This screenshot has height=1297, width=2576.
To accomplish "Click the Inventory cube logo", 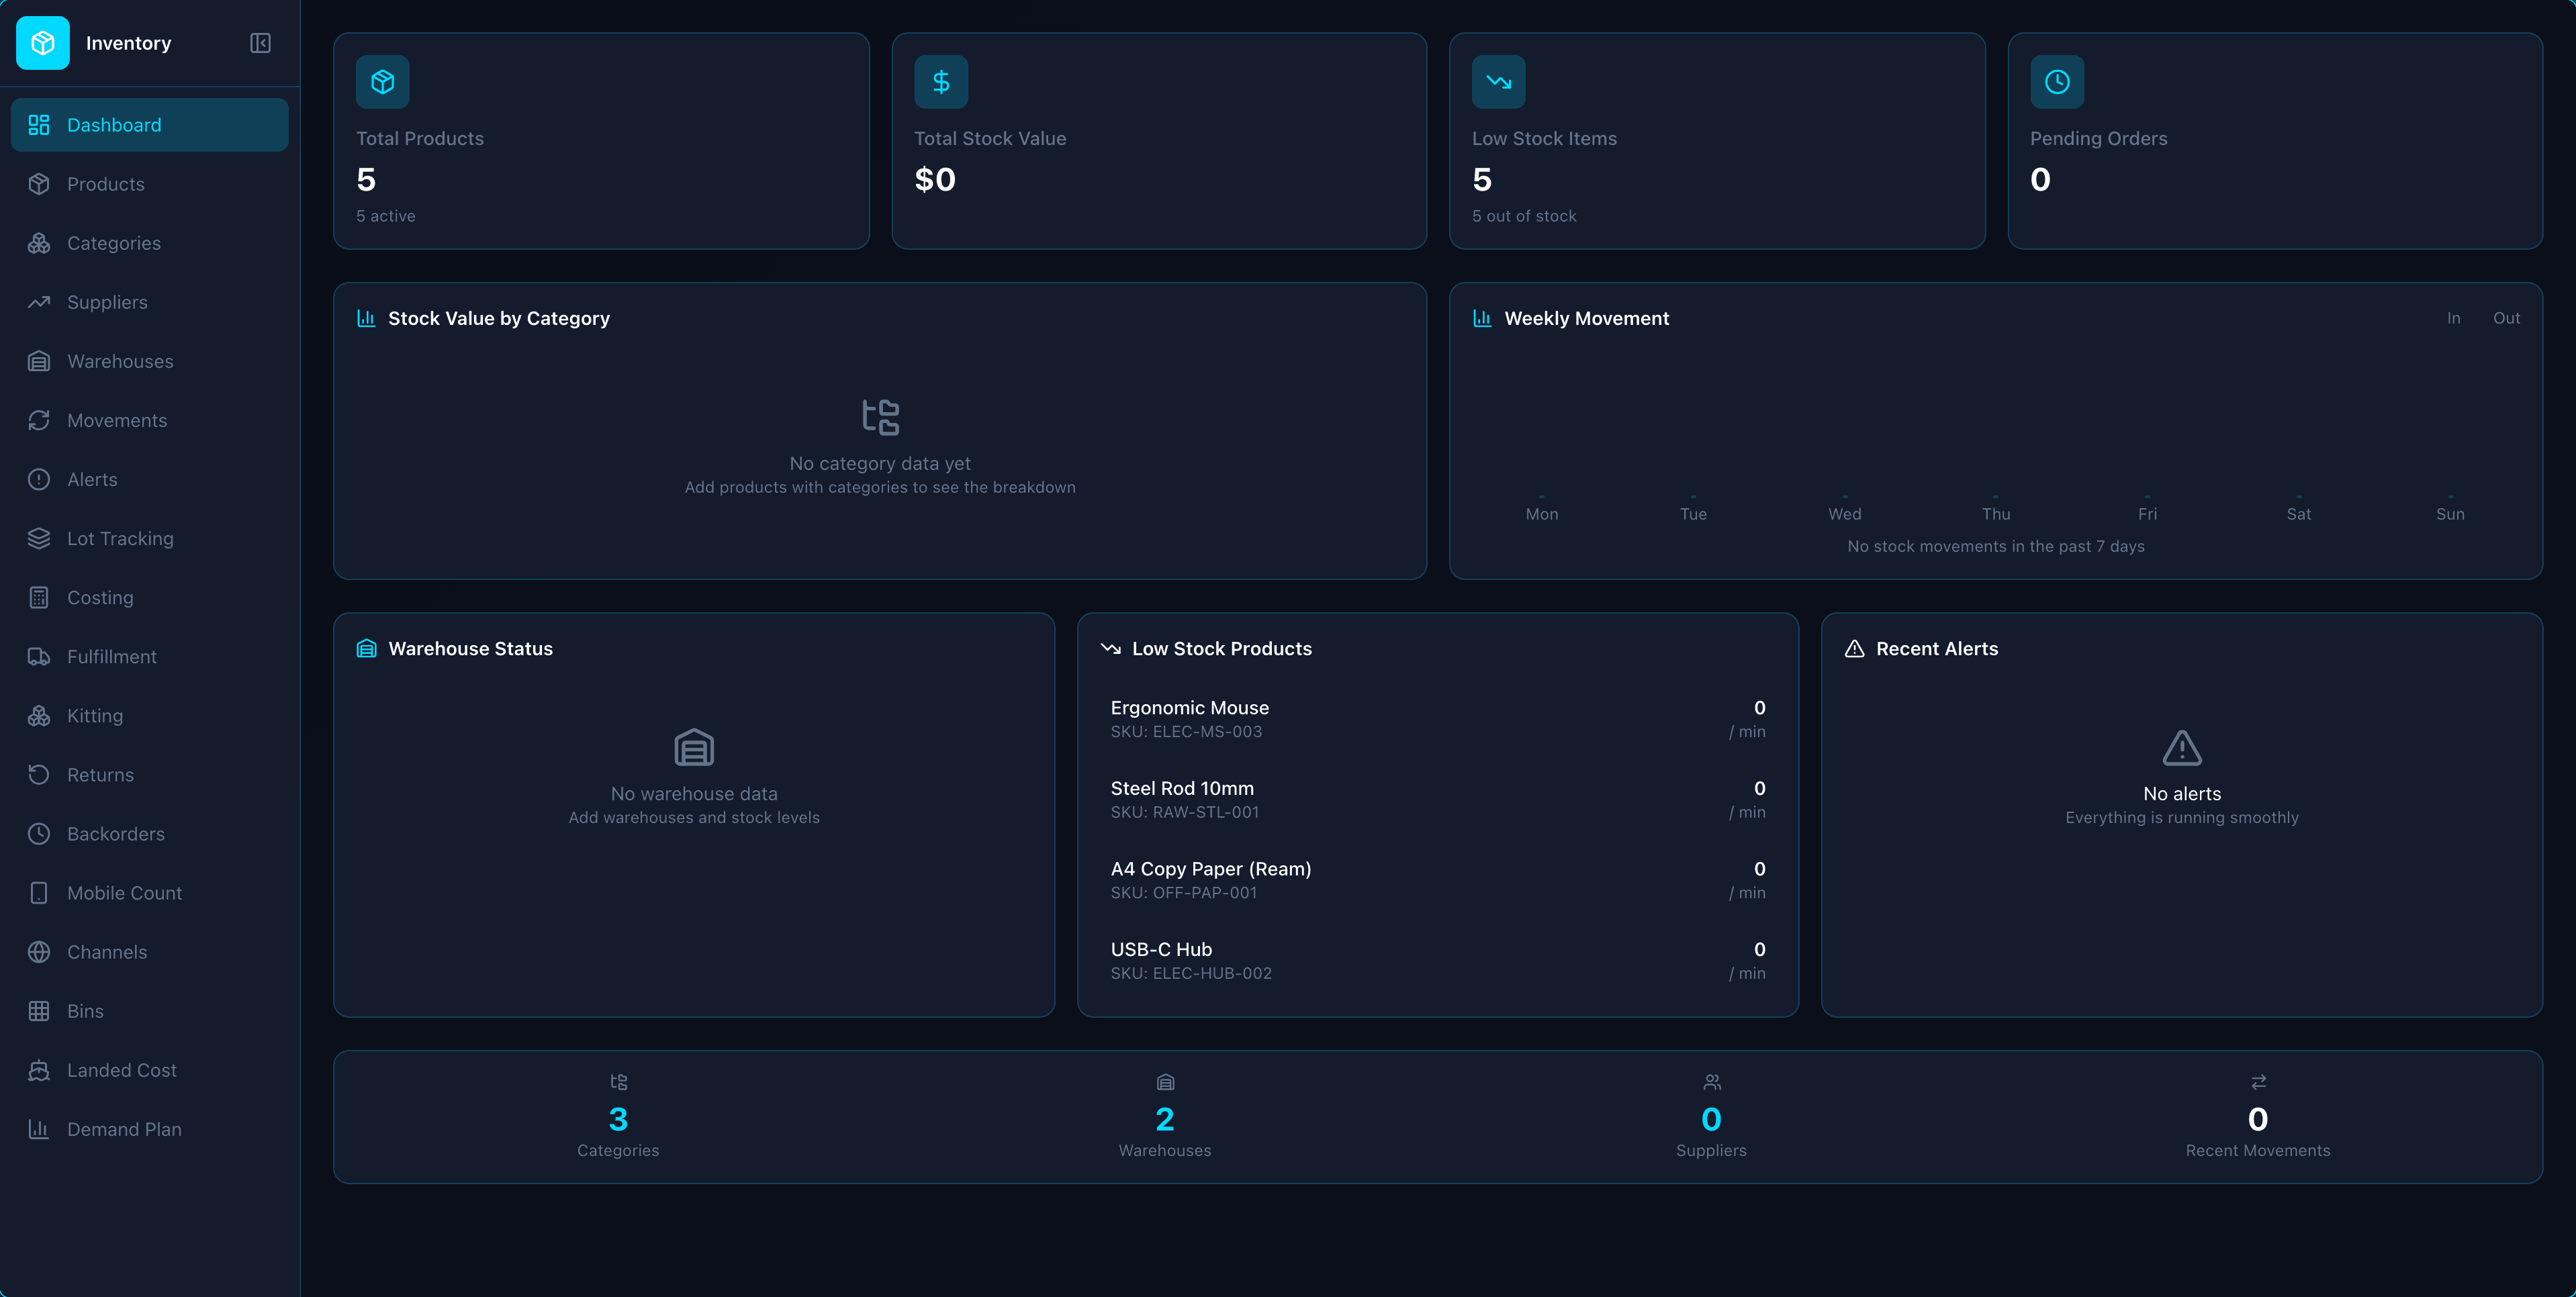I will click(43, 43).
